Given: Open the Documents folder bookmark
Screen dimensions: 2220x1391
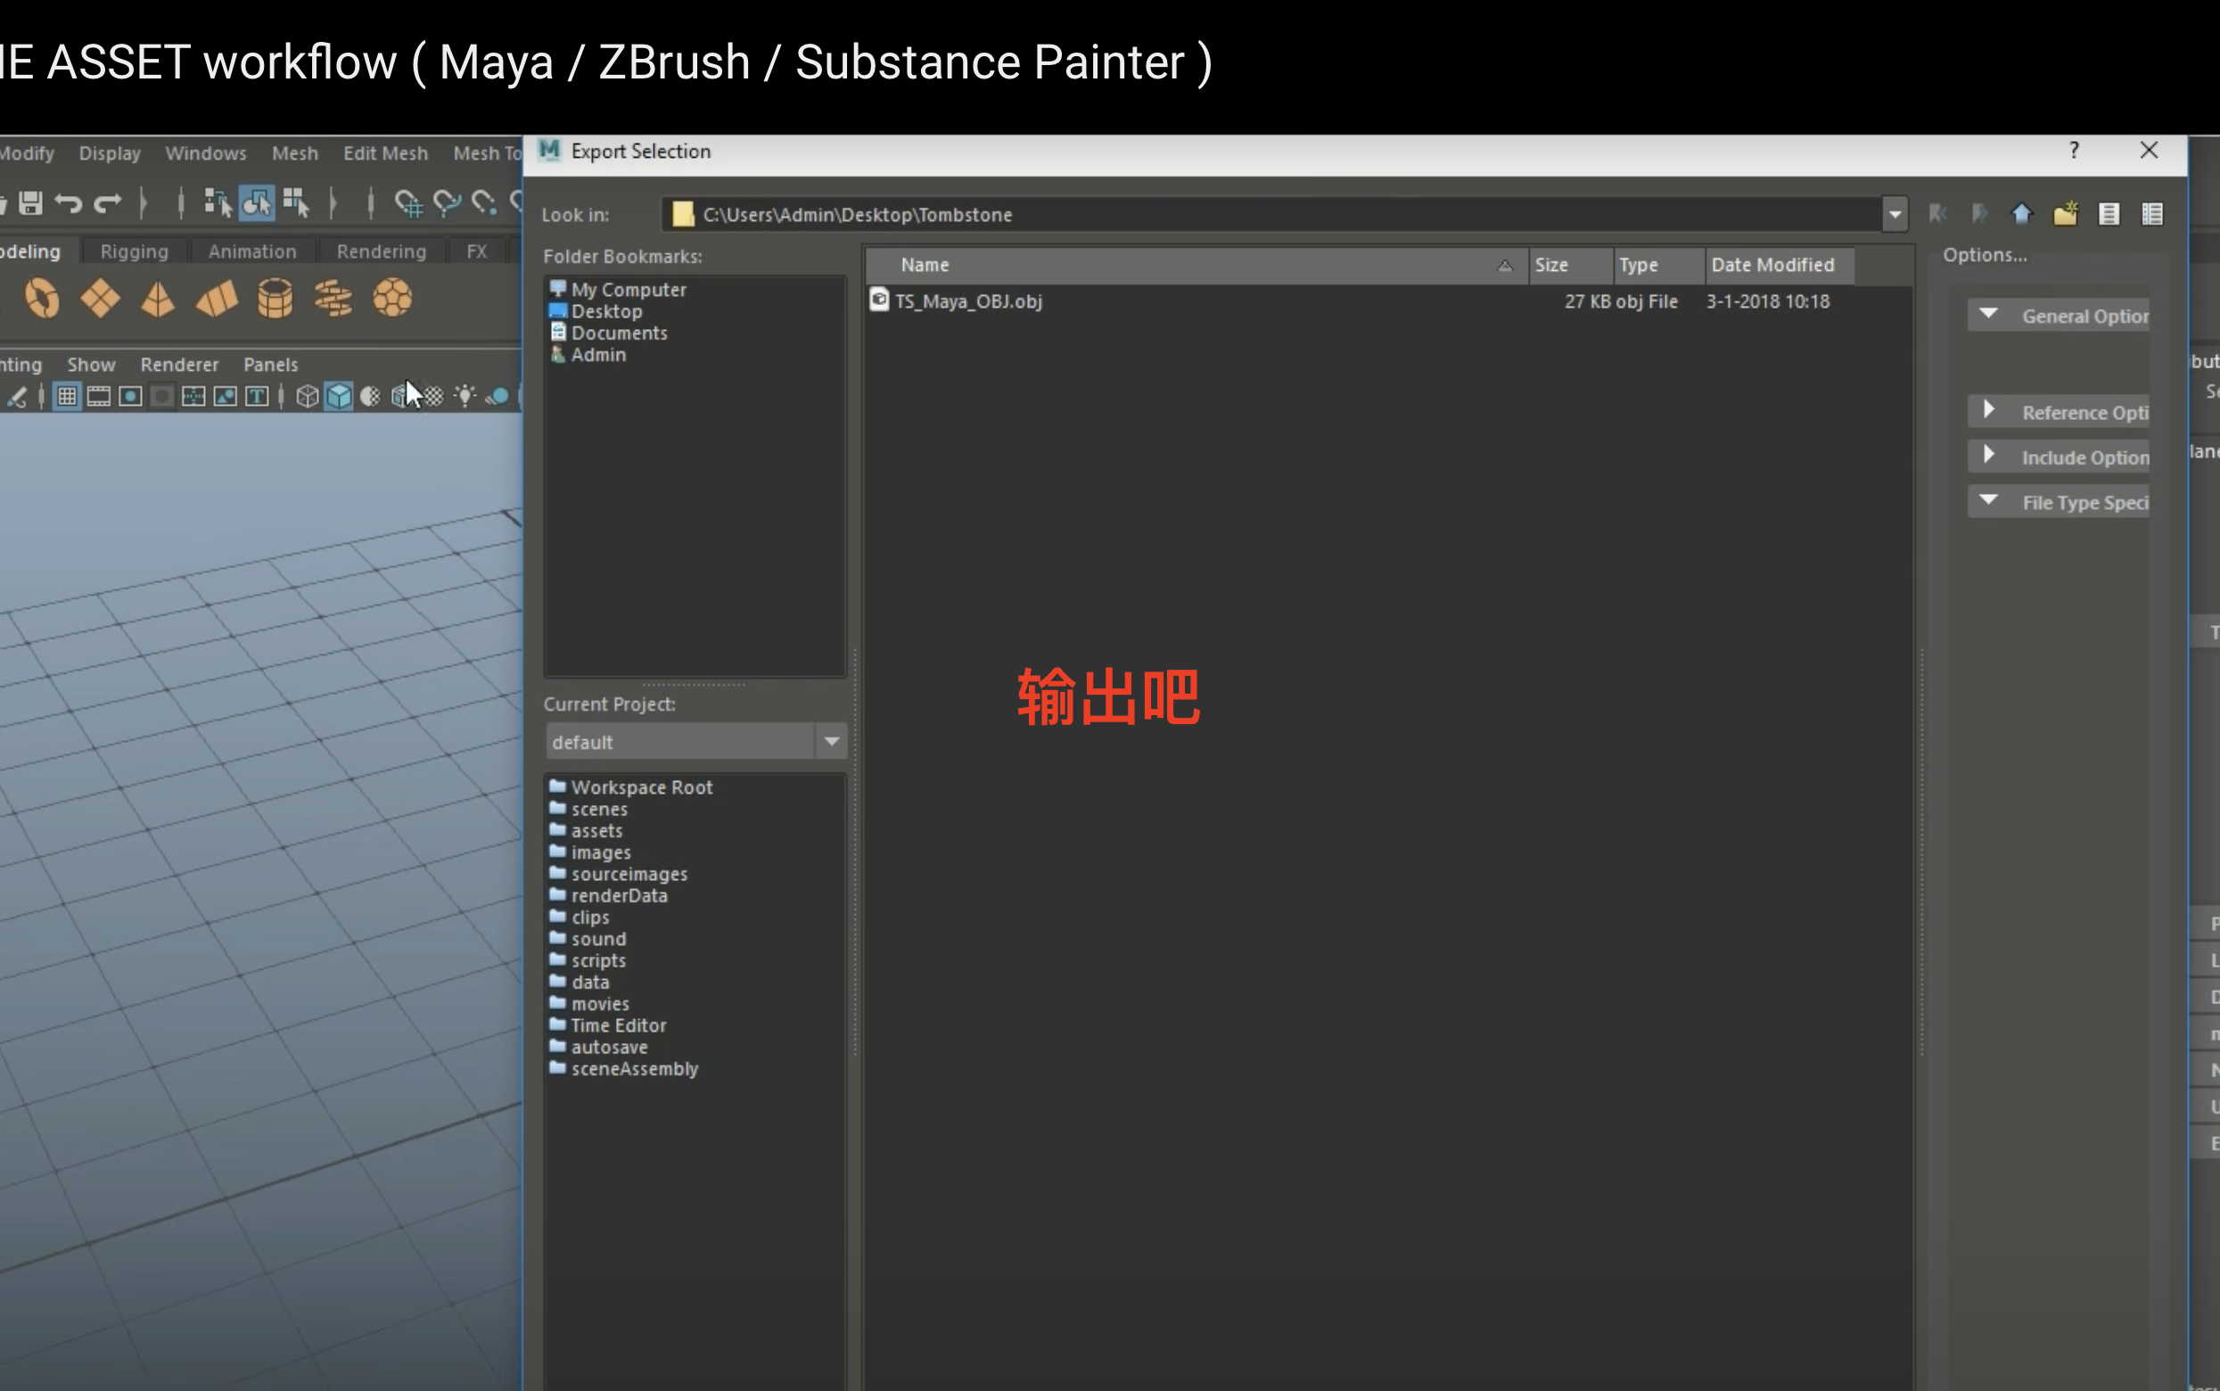Looking at the screenshot, I should point(619,332).
